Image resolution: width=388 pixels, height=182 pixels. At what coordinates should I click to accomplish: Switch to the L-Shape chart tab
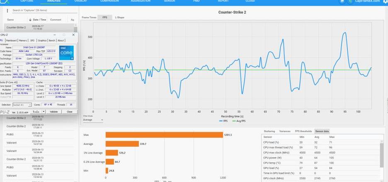coord(119,17)
